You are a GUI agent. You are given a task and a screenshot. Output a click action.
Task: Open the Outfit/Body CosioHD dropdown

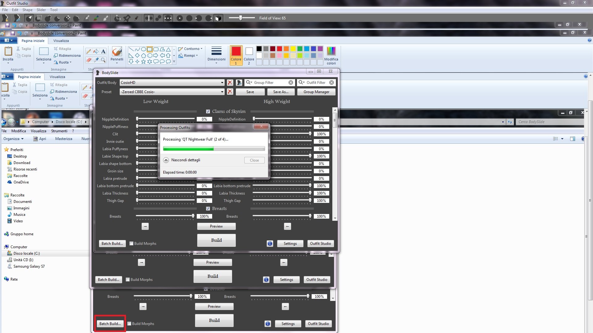(x=222, y=83)
